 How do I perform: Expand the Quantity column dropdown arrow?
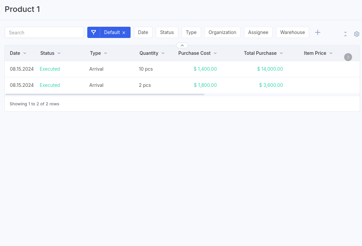(163, 53)
